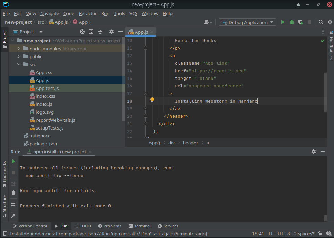Viewport: 334px width, 238px height.
Task: Open Search Everywhere magnifier icon
Action: click(x=321, y=22)
